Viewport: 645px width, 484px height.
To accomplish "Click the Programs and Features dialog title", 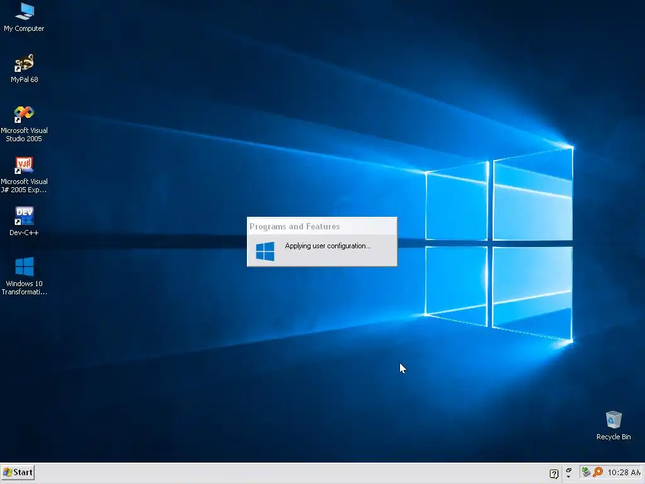I will pyautogui.click(x=295, y=226).
